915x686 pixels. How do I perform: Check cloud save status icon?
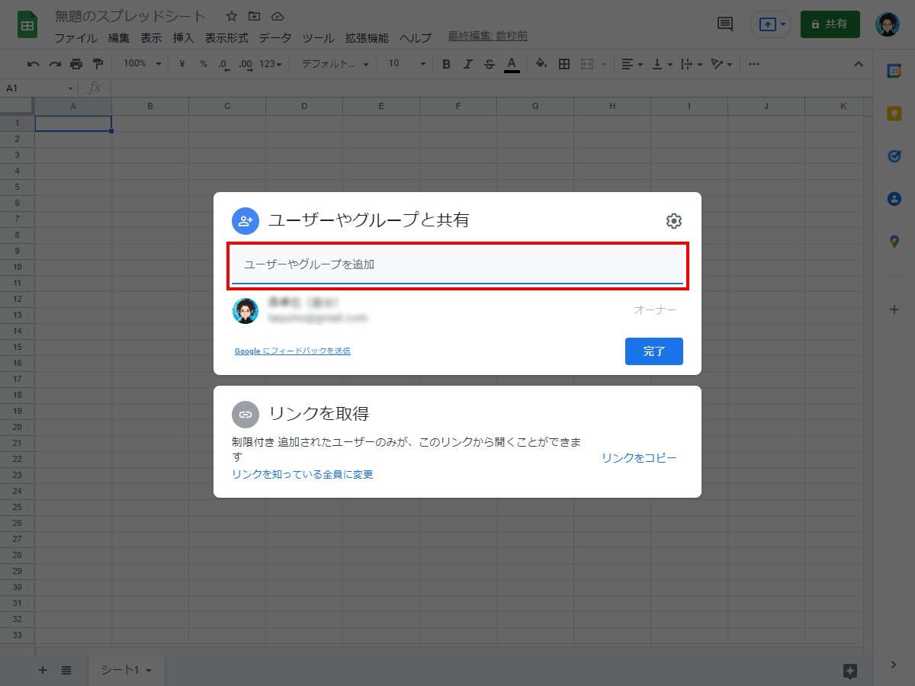278,16
